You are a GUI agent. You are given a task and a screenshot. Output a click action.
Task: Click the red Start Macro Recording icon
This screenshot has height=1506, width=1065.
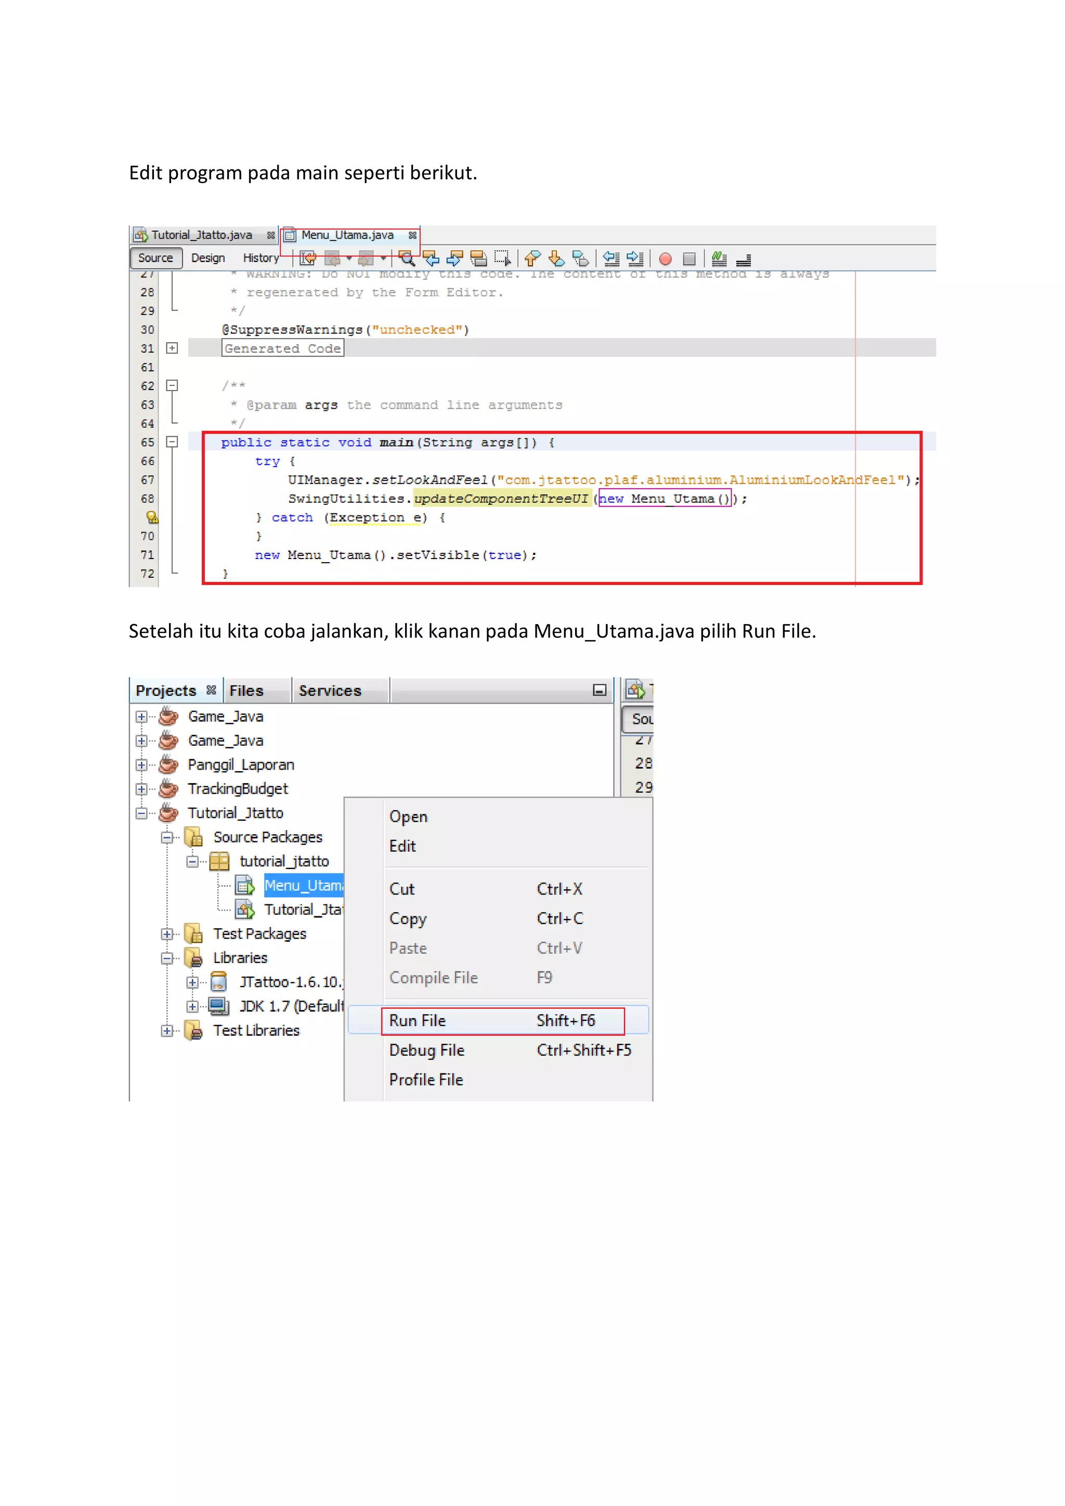point(665,259)
